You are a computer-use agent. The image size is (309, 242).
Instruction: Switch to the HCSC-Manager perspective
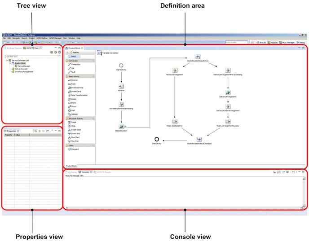click(287, 42)
